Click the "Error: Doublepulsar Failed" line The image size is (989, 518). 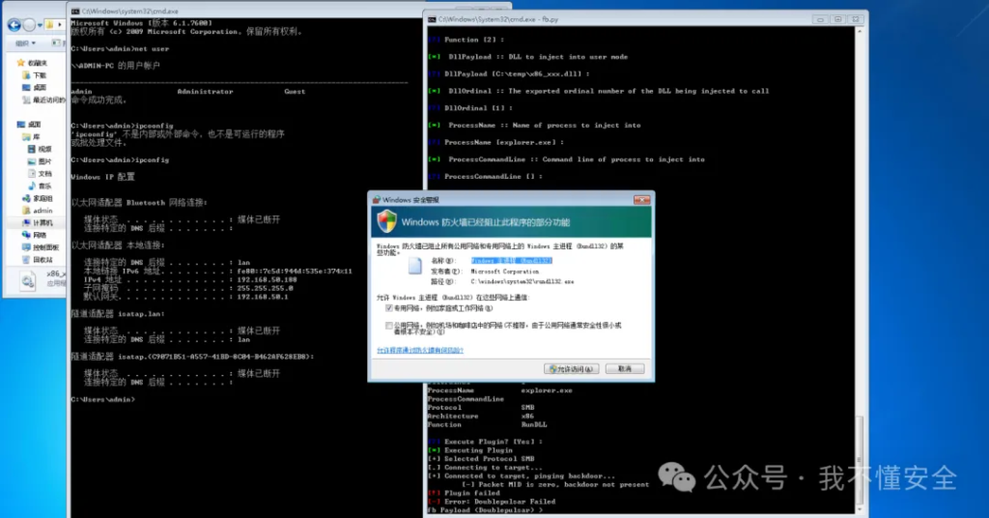[x=492, y=502]
